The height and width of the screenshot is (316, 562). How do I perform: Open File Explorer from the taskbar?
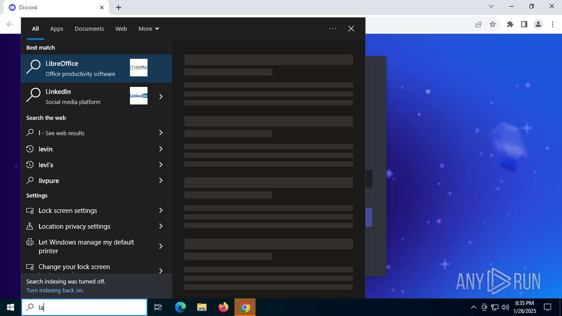pyautogui.click(x=202, y=307)
